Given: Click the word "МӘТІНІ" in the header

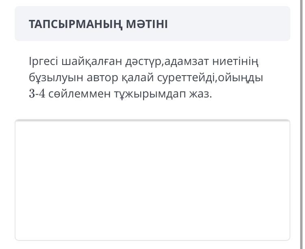Looking at the screenshot, I should click(x=146, y=24).
